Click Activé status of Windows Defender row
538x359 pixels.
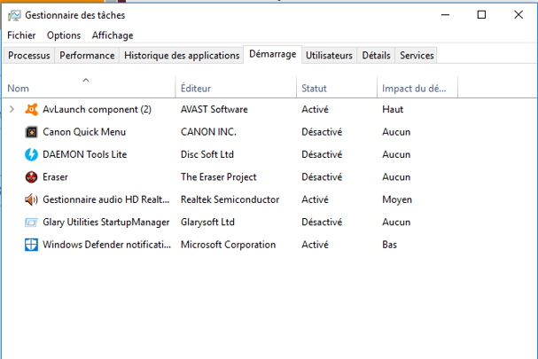point(315,245)
